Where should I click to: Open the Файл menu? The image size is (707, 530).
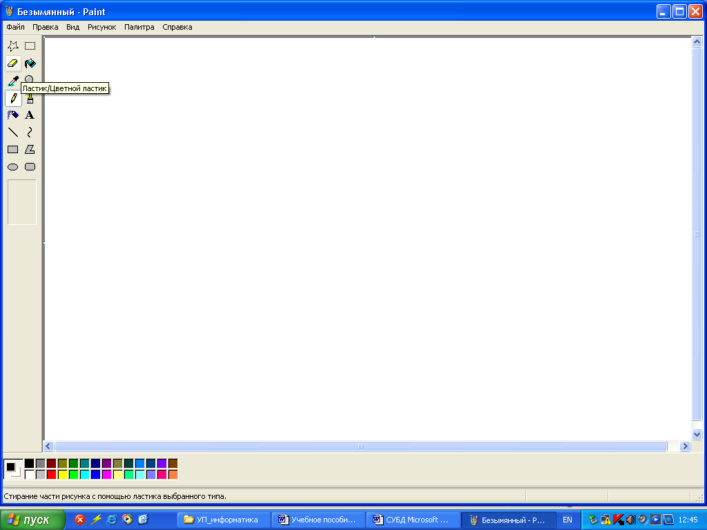pyautogui.click(x=15, y=27)
